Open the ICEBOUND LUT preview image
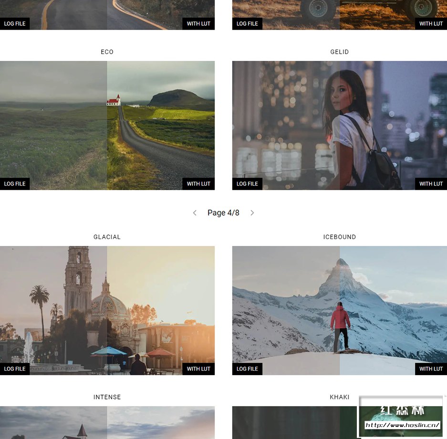This screenshot has width=447, height=439. (x=340, y=311)
